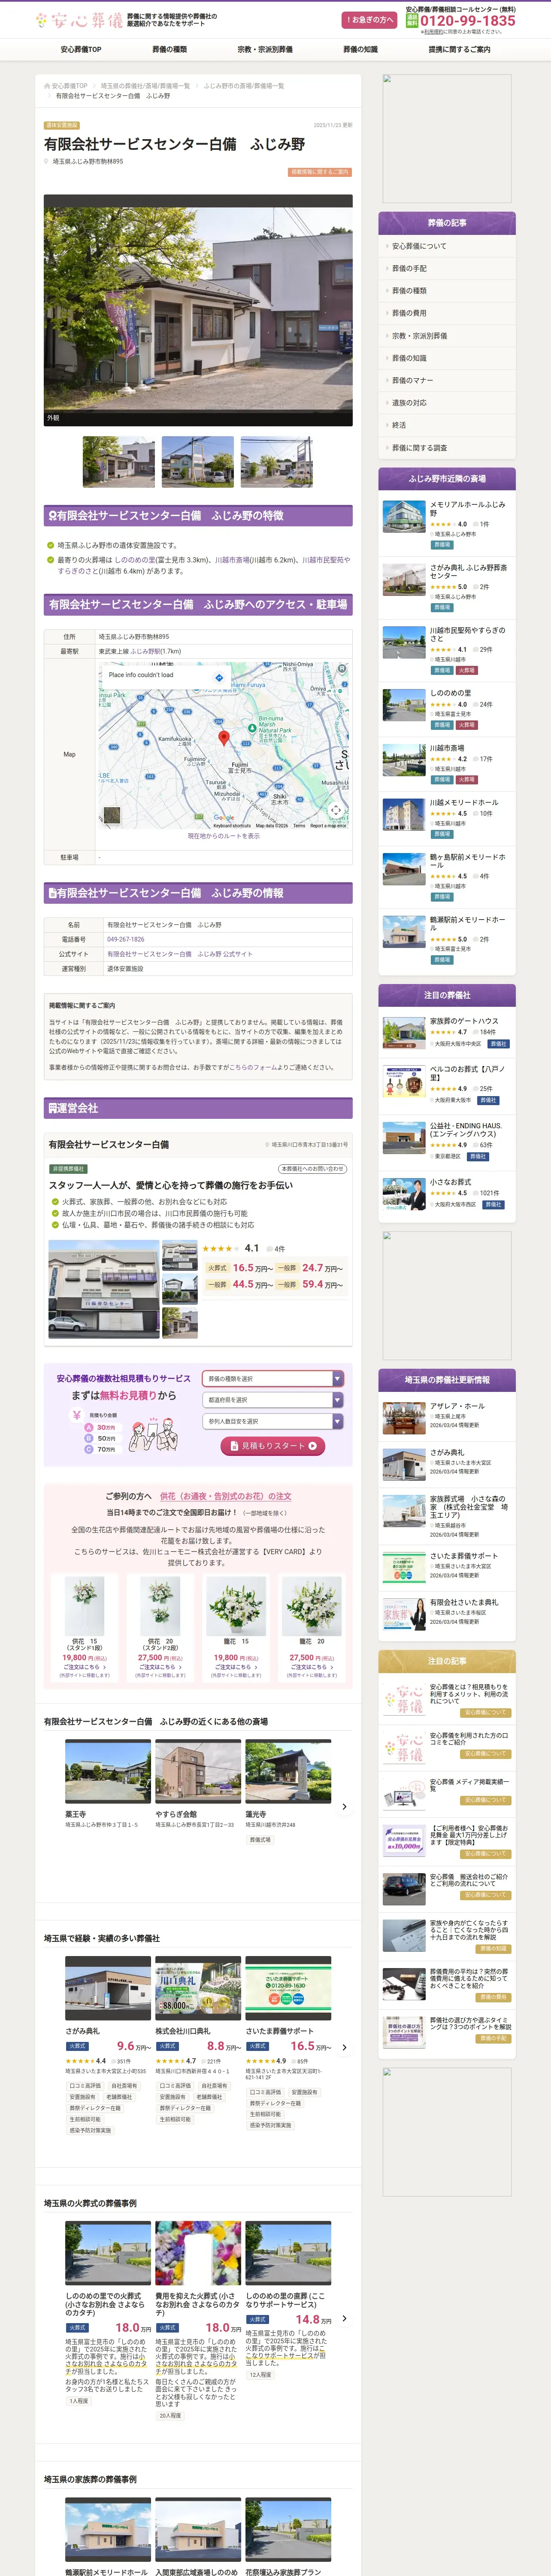Open the ふじみ野駅 station link

point(145,651)
